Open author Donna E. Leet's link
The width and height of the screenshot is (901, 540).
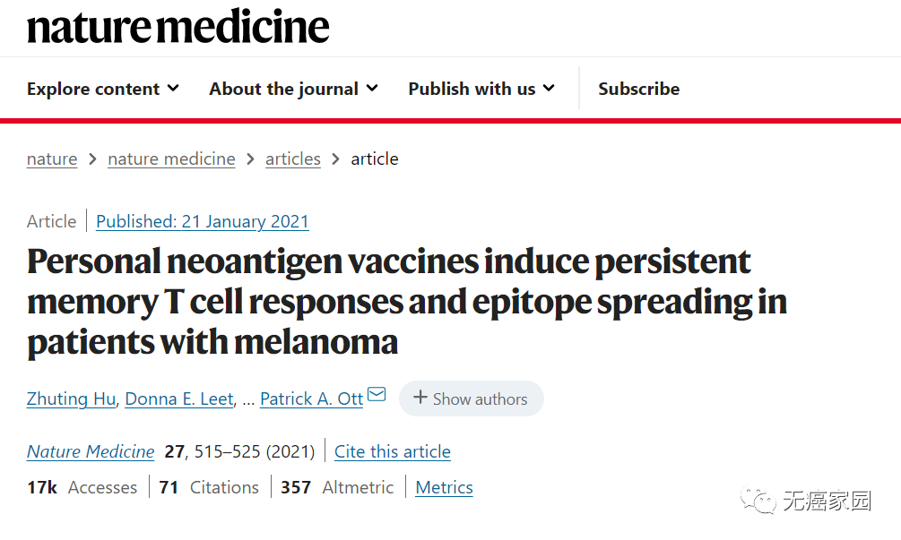(179, 399)
